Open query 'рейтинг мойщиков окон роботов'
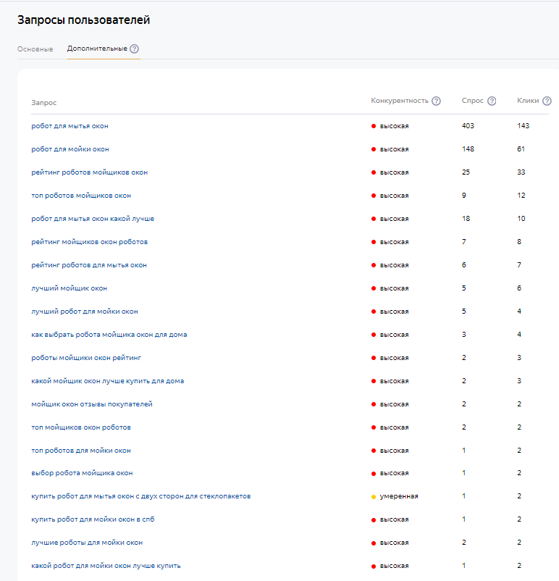 click(89, 242)
